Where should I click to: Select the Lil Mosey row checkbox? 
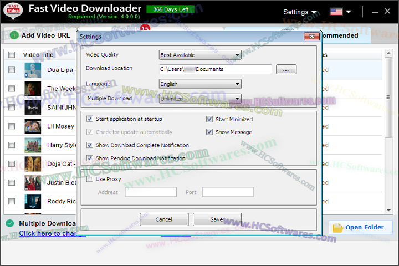coord(12,126)
